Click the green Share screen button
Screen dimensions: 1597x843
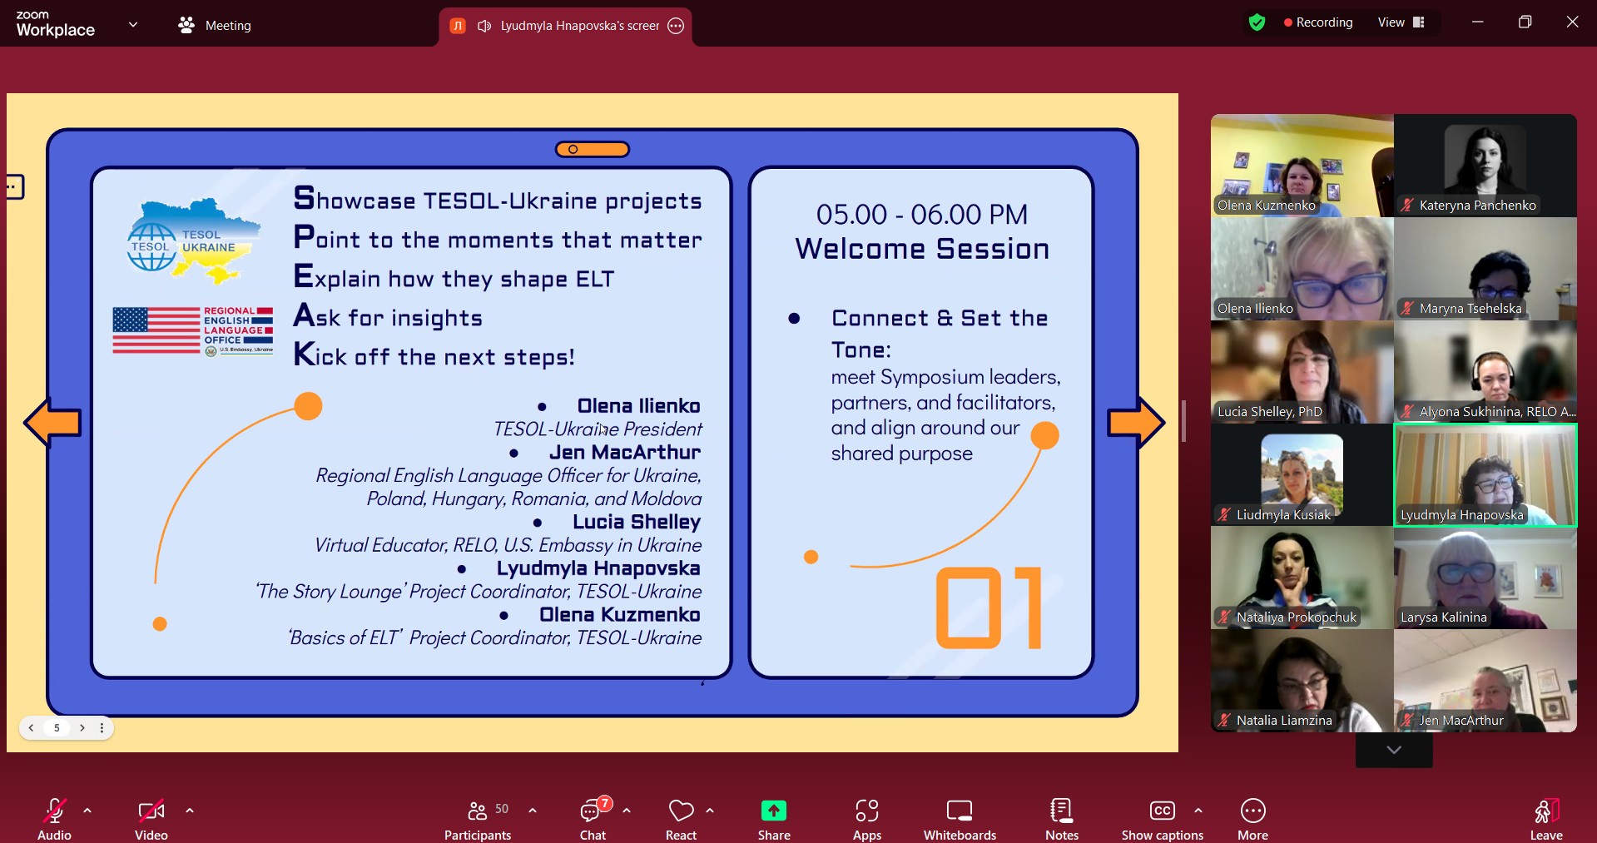coord(773,819)
